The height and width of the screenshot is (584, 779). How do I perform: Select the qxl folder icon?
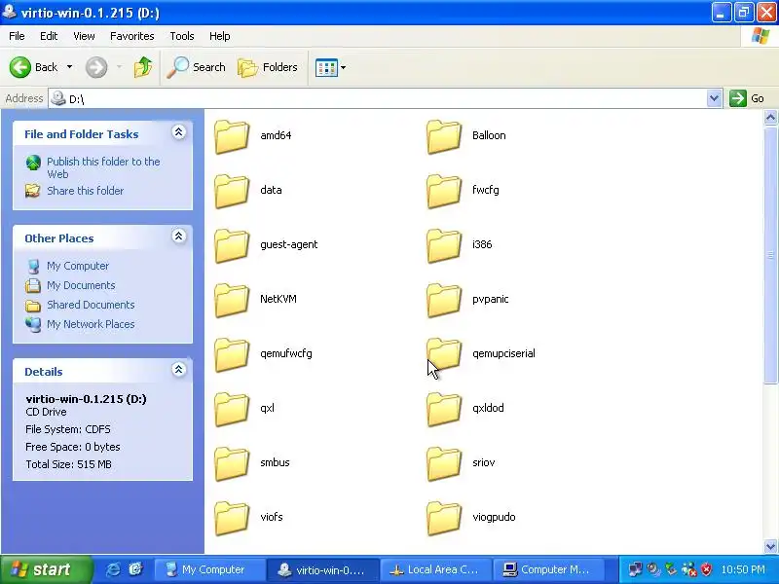pyautogui.click(x=232, y=410)
